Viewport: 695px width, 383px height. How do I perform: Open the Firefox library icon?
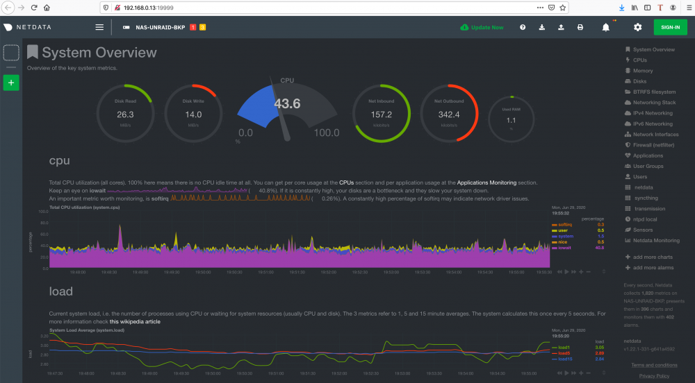[x=635, y=8]
